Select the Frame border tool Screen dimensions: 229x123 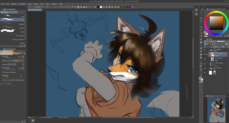(201, 63)
